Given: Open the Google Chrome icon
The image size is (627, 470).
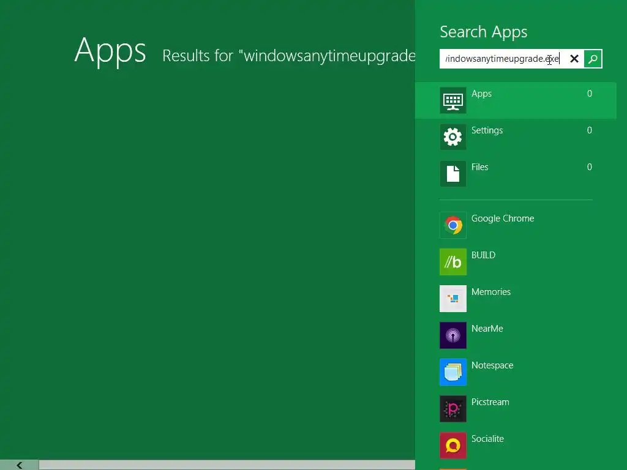Looking at the screenshot, I should click(453, 225).
